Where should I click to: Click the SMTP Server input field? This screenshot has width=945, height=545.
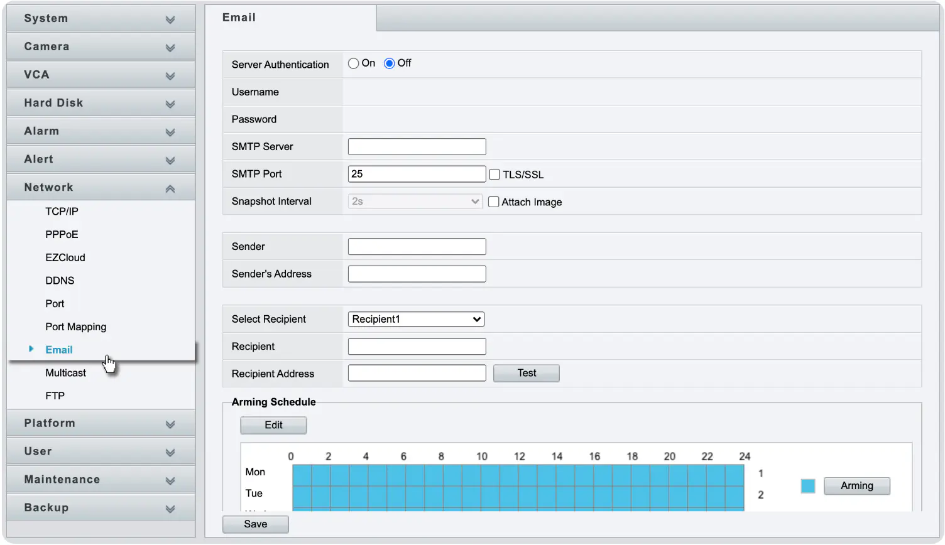click(x=417, y=147)
